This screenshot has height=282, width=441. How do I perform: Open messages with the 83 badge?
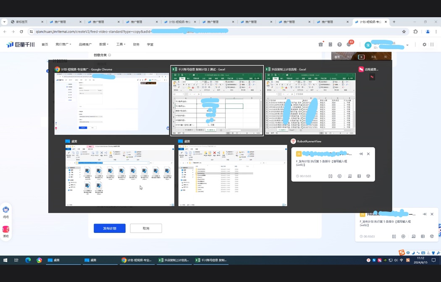click(x=349, y=44)
